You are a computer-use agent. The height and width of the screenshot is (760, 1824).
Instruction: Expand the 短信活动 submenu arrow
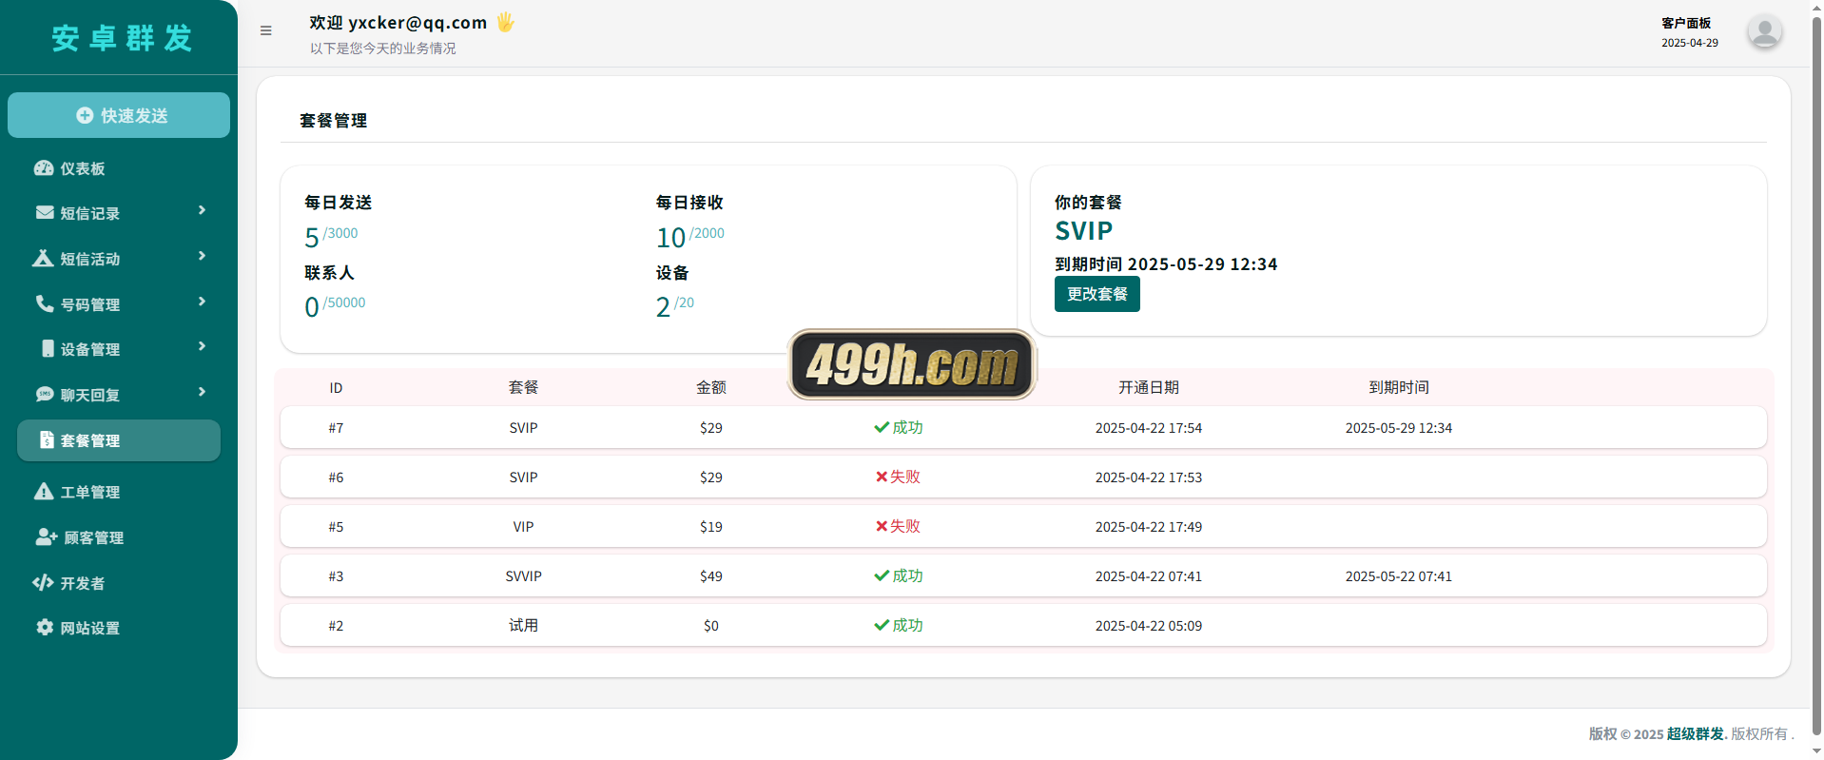pos(202,256)
